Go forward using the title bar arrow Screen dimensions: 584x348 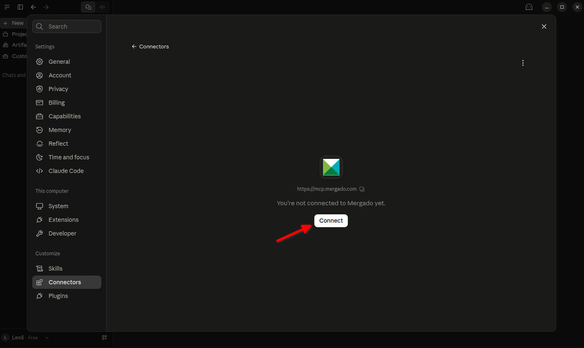coord(46,7)
